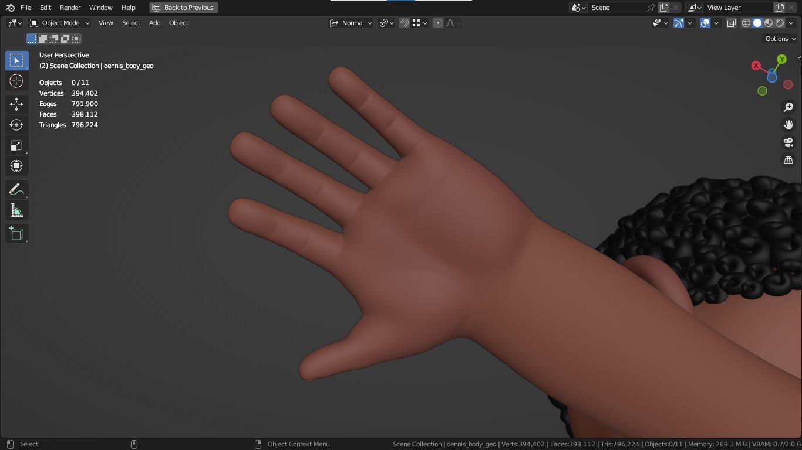Open the shading options dropdown arrow
The width and height of the screenshot is (802, 450).
[790, 23]
